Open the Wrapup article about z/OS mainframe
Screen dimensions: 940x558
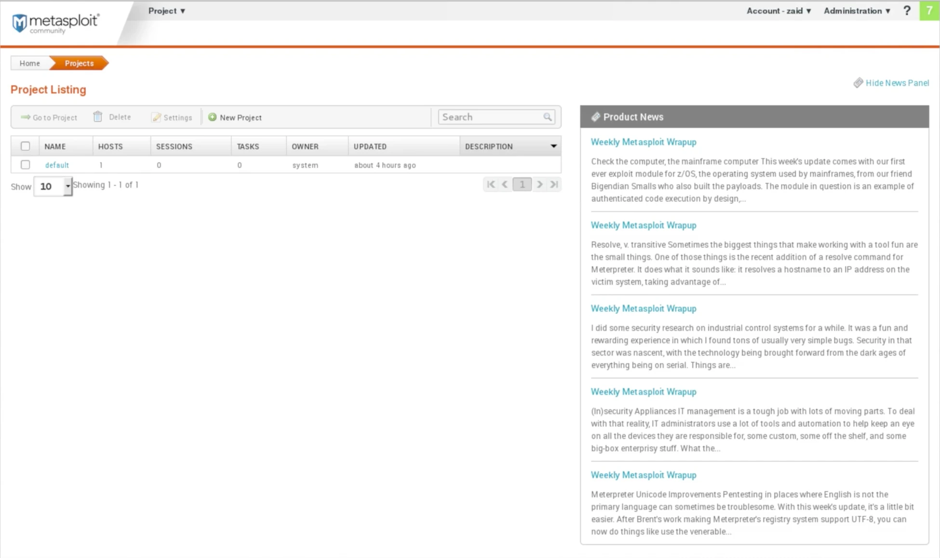tap(644, 142)
